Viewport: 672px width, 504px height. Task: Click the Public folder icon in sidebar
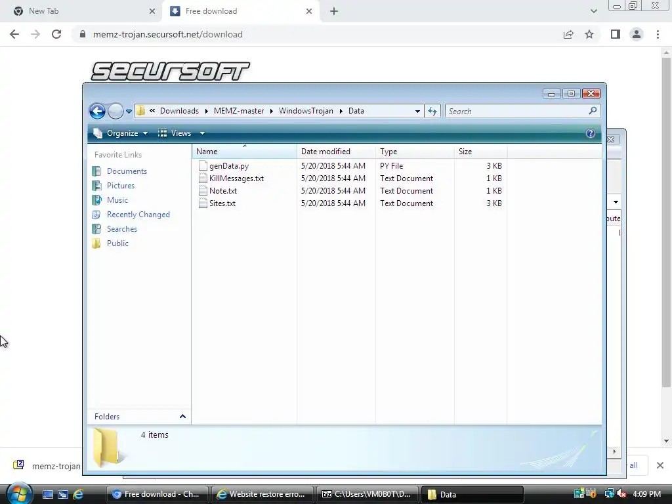tap(97, 243)
